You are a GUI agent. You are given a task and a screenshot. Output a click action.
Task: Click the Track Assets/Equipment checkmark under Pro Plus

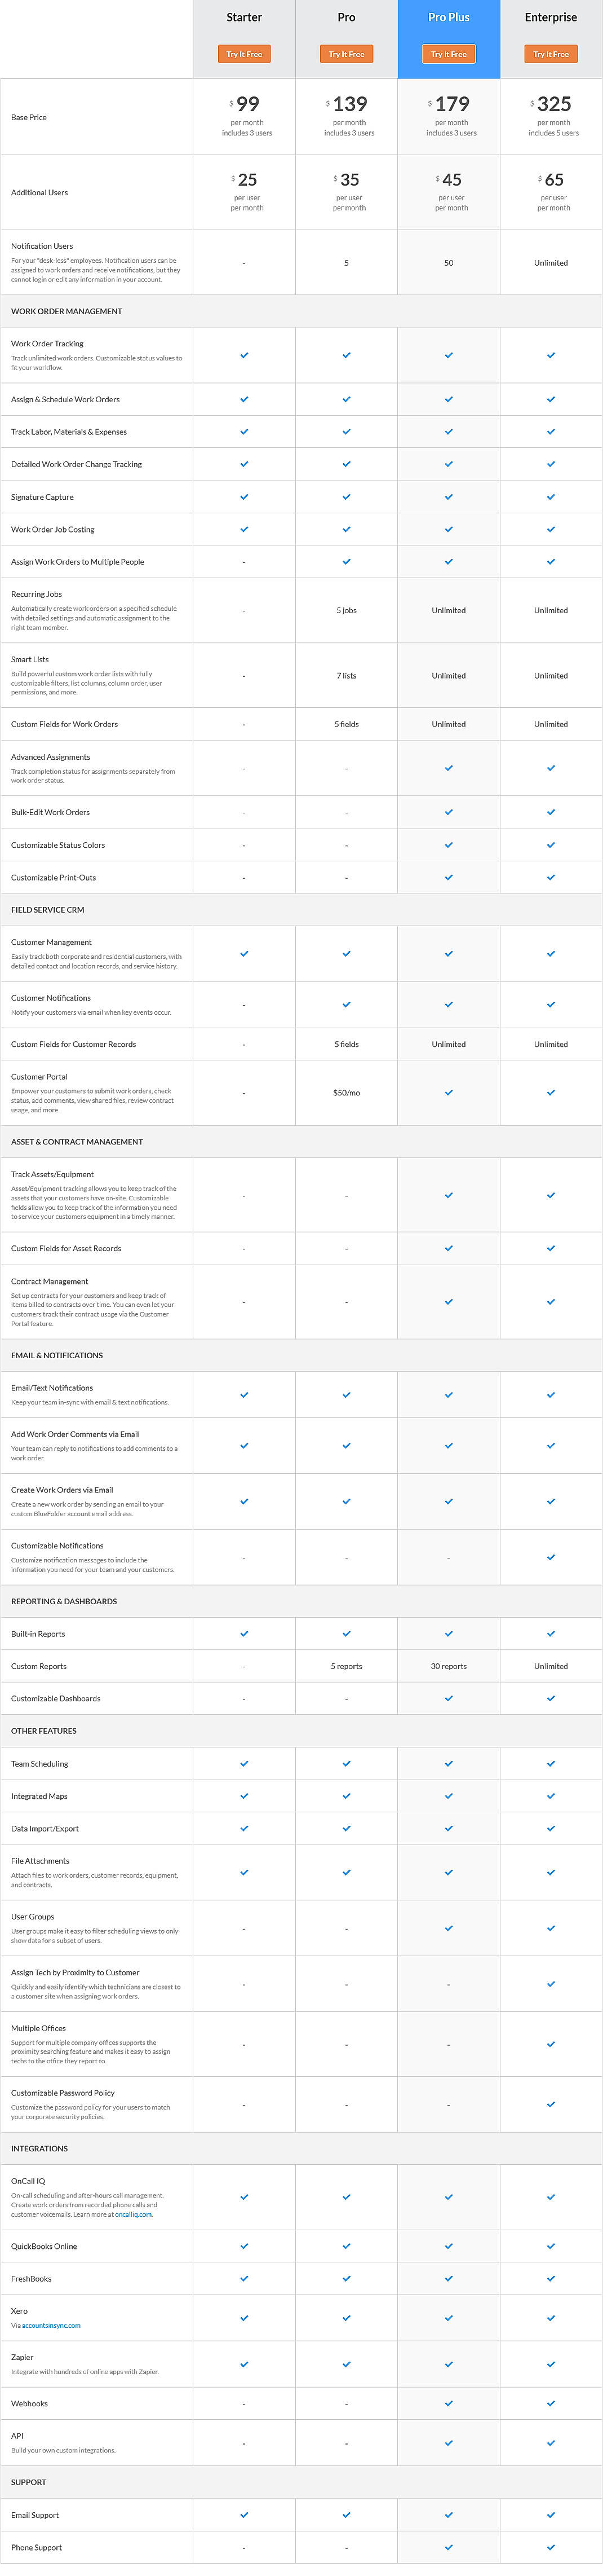click(448, 1194)
